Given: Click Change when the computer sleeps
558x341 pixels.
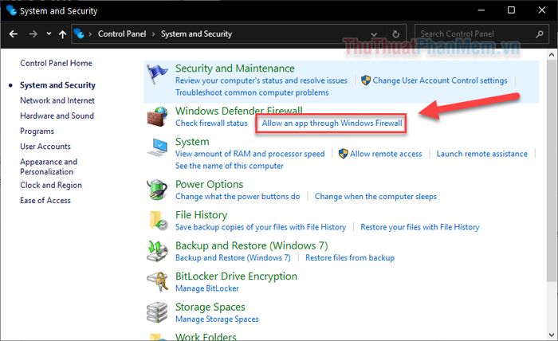Looking at the screenshot, I should pos(375,197).
